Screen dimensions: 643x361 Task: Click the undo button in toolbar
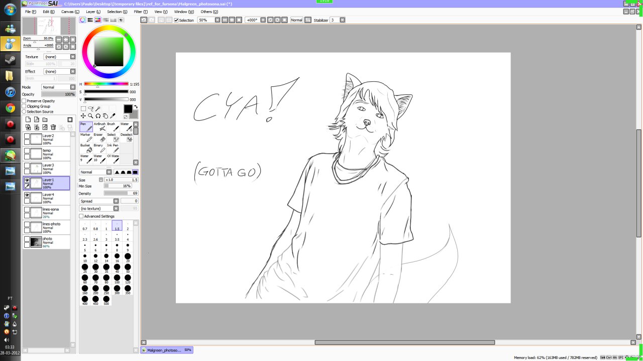point(144,20)
